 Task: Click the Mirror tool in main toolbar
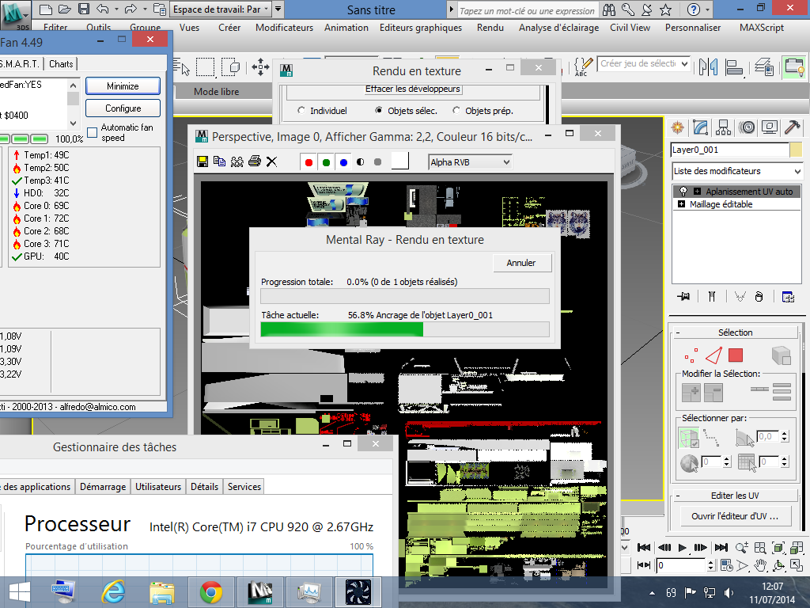pos(708,66)
